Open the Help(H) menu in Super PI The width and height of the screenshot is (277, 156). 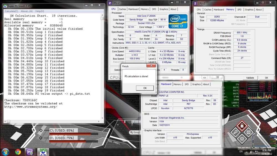tap(40, 11)
